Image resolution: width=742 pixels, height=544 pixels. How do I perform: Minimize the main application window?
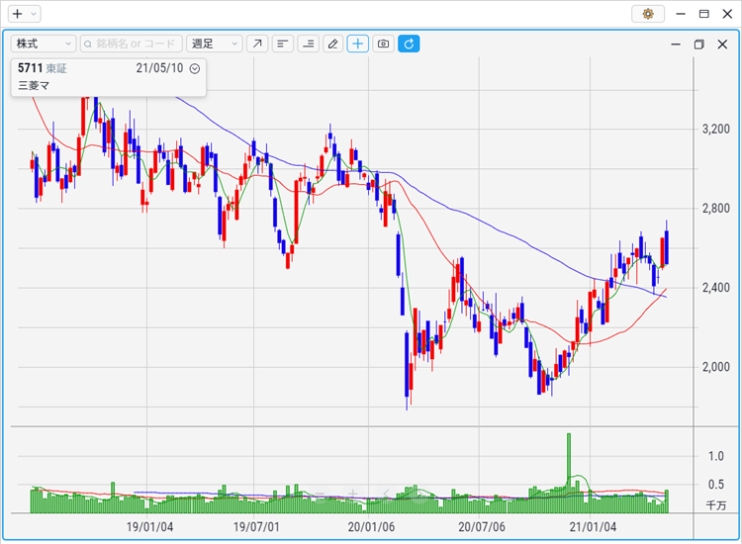[681, 14]
